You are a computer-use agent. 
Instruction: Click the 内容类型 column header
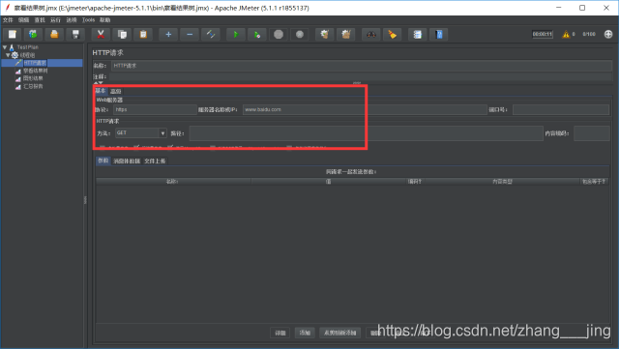502,182
